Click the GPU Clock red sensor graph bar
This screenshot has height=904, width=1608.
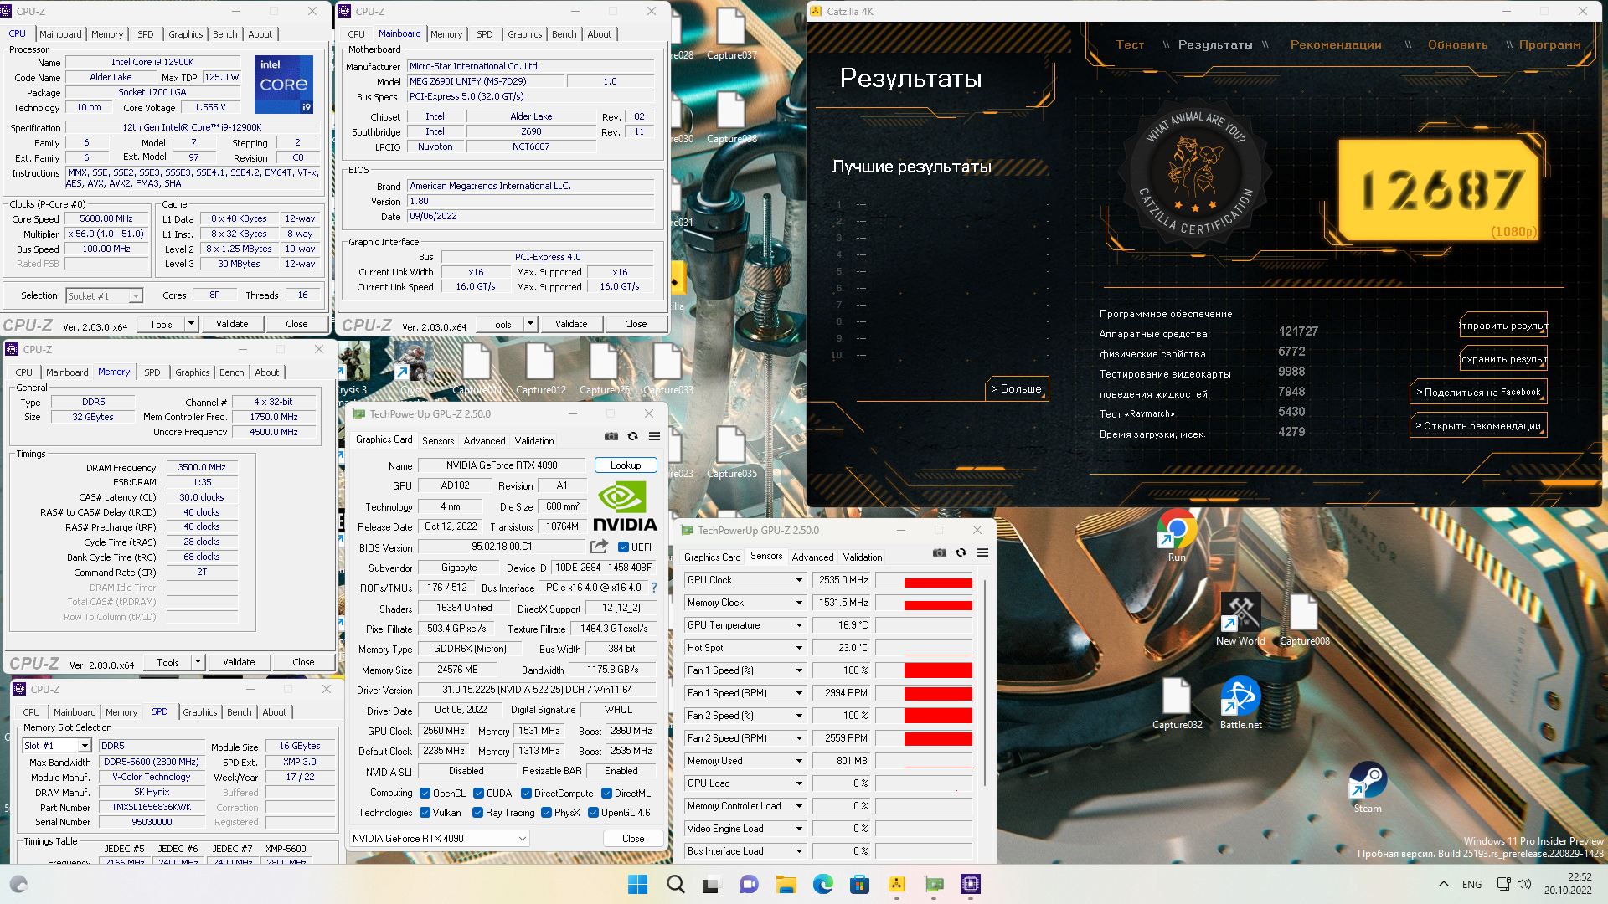(938, 583)
